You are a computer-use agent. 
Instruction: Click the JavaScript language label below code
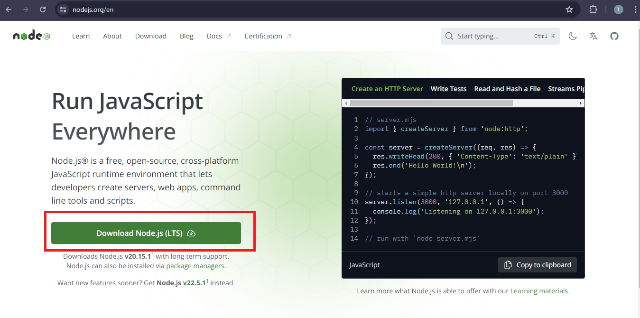365,265
